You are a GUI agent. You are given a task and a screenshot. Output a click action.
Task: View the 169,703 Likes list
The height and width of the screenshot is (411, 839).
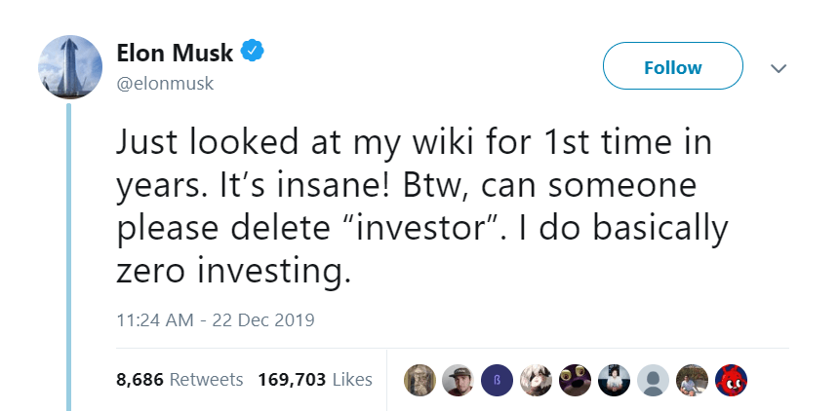click(315, 379)
